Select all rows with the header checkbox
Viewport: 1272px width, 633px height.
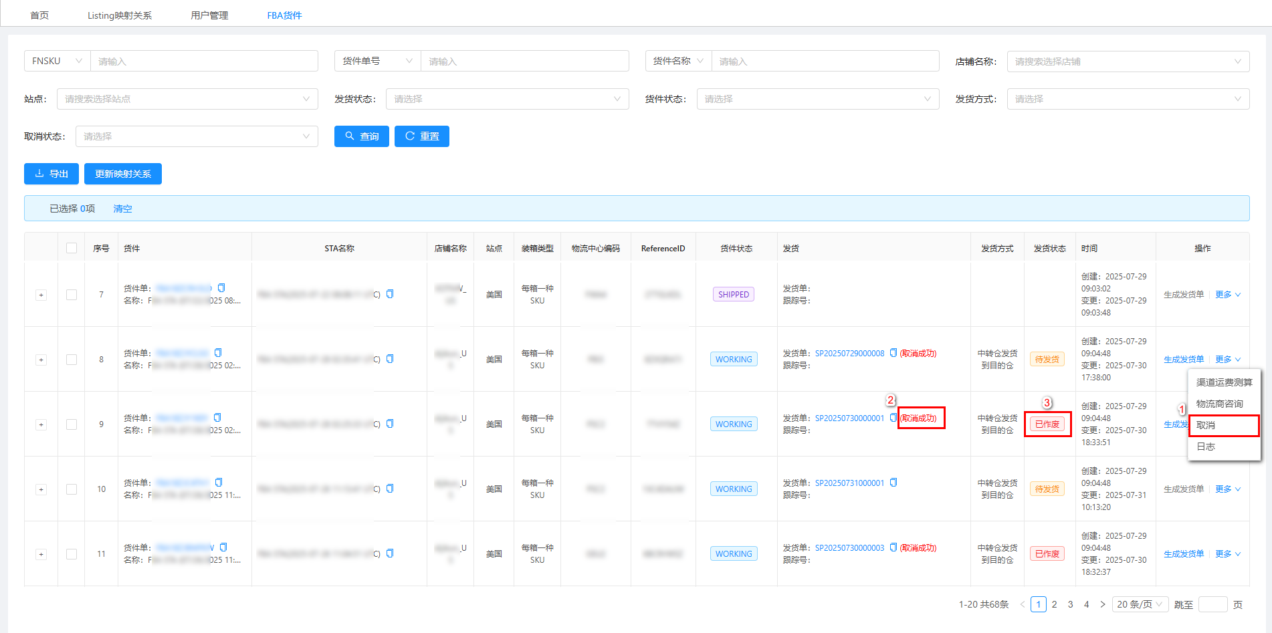[x=72, y=248]
